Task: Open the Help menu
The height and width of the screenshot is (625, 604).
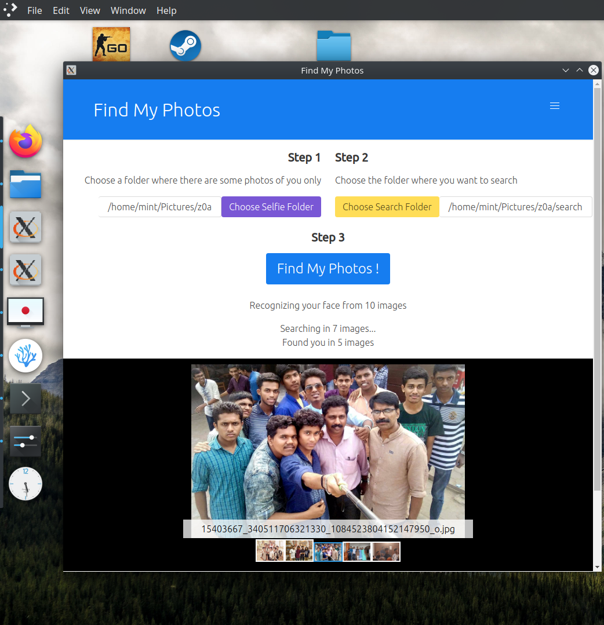Action: click(x=166, y=10)
